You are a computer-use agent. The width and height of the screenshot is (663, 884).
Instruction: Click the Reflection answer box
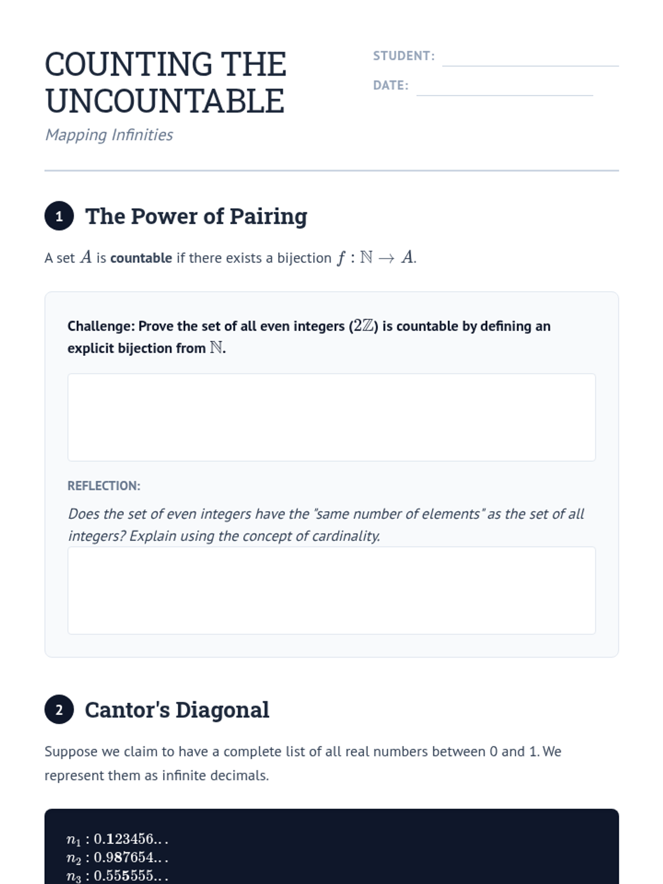331,590
